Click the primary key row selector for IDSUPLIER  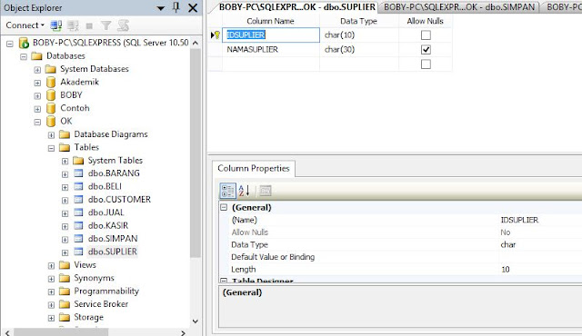215,35
